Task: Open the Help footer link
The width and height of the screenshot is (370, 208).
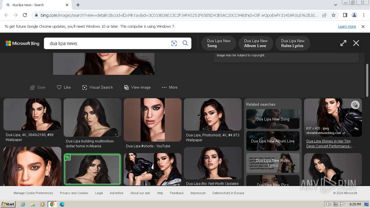Action: [x=160, y=193]
